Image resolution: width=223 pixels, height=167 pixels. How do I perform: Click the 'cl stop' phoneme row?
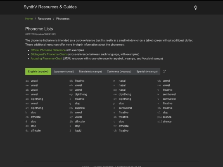tap(163, 113)
